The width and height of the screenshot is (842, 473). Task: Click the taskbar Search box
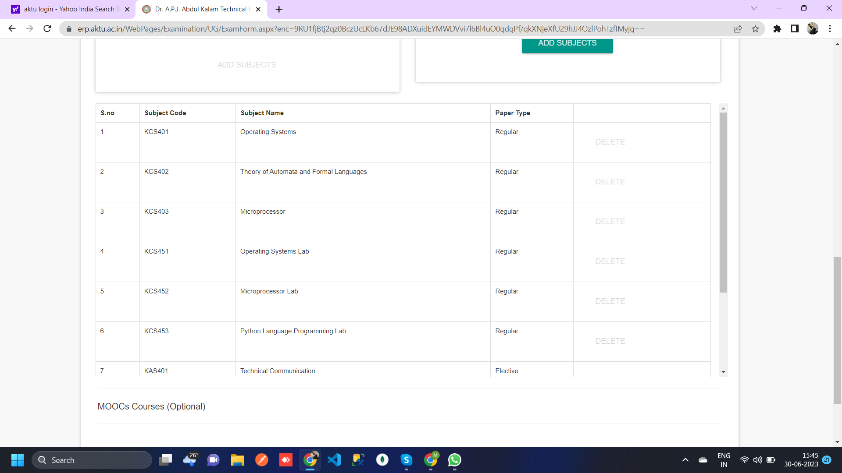click(92, 460)
